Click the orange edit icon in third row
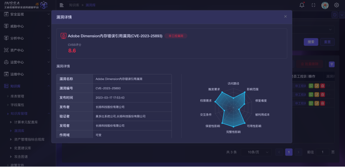Viewport: 345px width, 167px height. point(317,103)
